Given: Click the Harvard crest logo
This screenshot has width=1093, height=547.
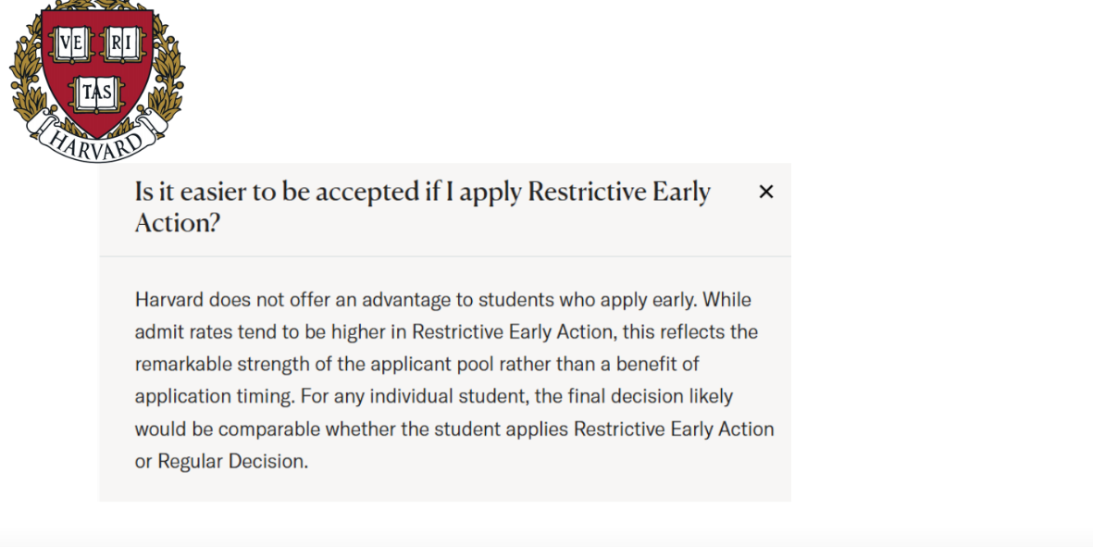Looking at the screenshot, I should (97, 81).
